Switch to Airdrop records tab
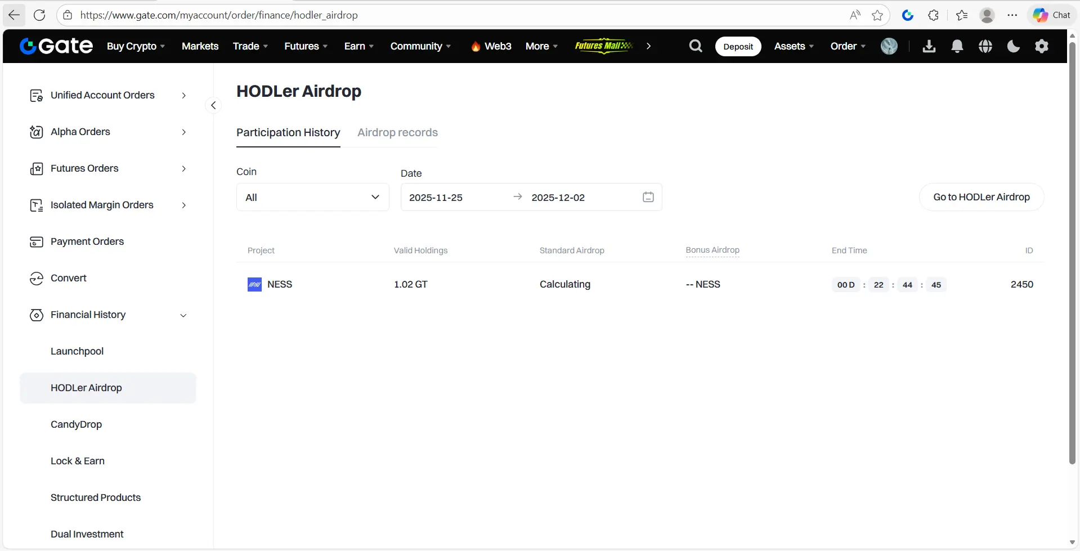This screenshot has width=1080, height=551. 397,133
